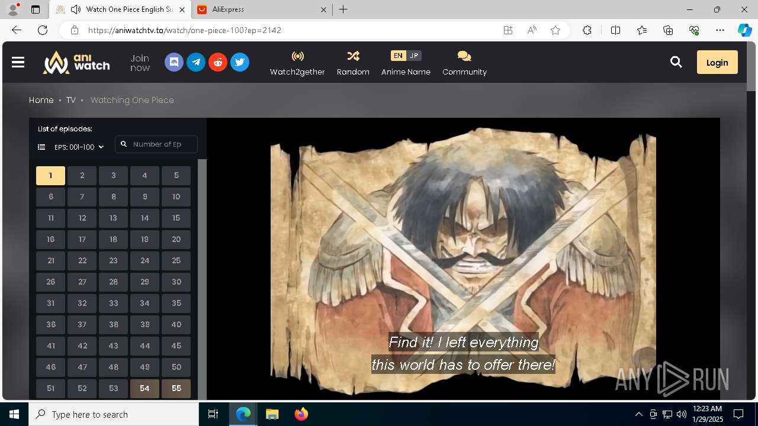758x426 pixels.
Task: Open the Read aloud icon
Action: (532, 30)
